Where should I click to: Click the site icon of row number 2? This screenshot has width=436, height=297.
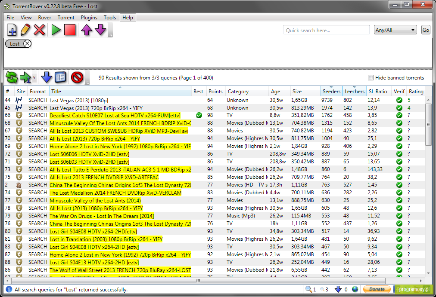click(19, 185)
